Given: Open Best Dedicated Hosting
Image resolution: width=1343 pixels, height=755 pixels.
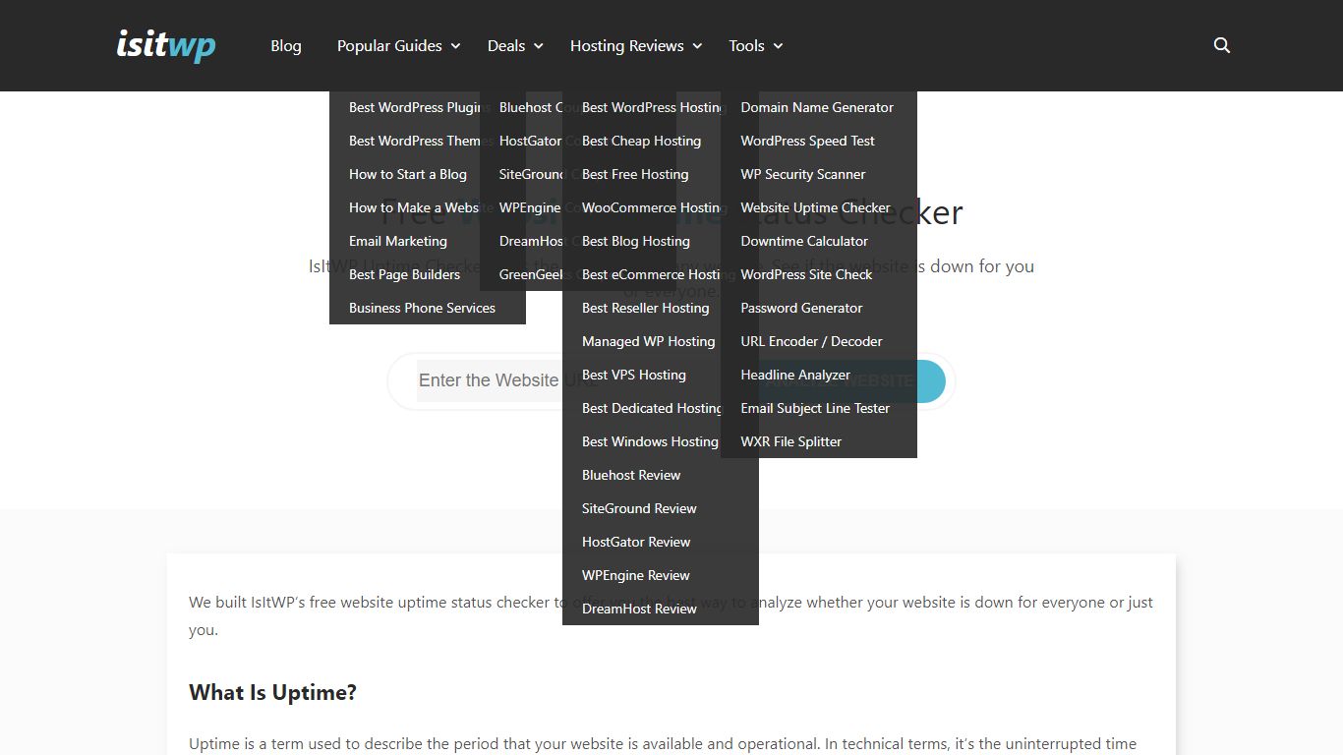Looking at the screenshot, I should [651, 408].
